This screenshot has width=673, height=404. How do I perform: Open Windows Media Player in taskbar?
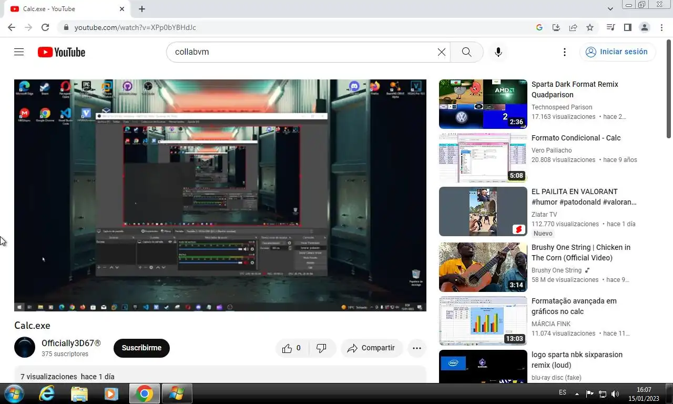111,393
